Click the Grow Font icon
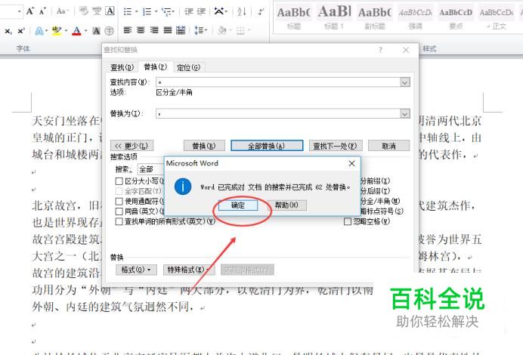Image resolution: width=523 pixels, height=355 pixels. pyautogui.click(x=30, y=11)
